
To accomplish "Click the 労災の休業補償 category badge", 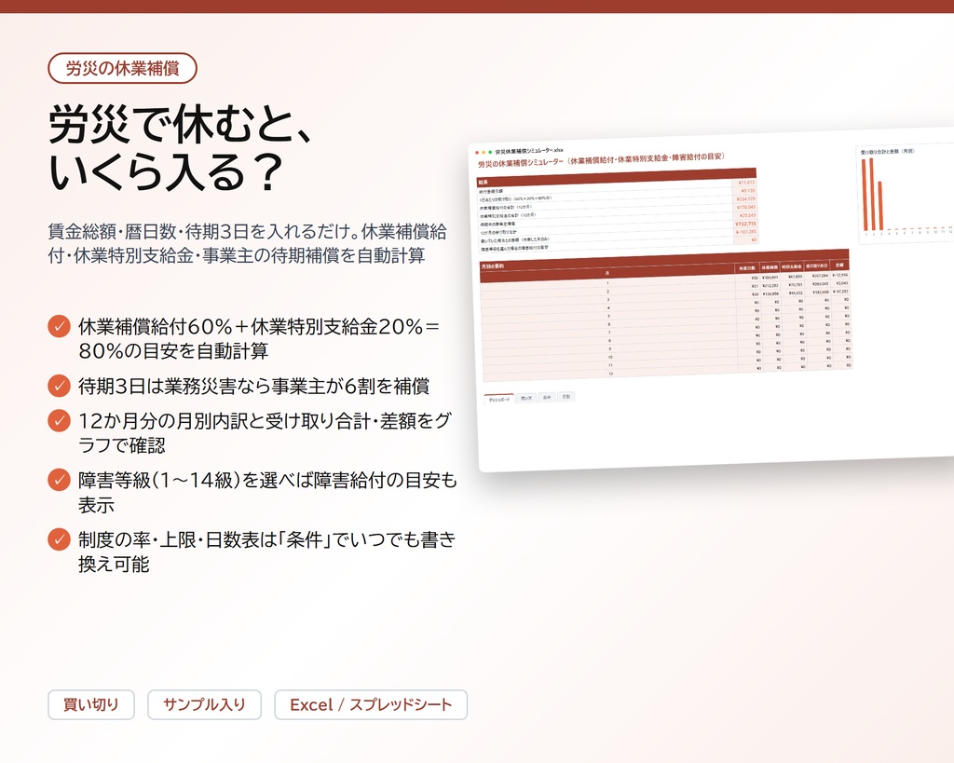I will (x=122, y=68).
